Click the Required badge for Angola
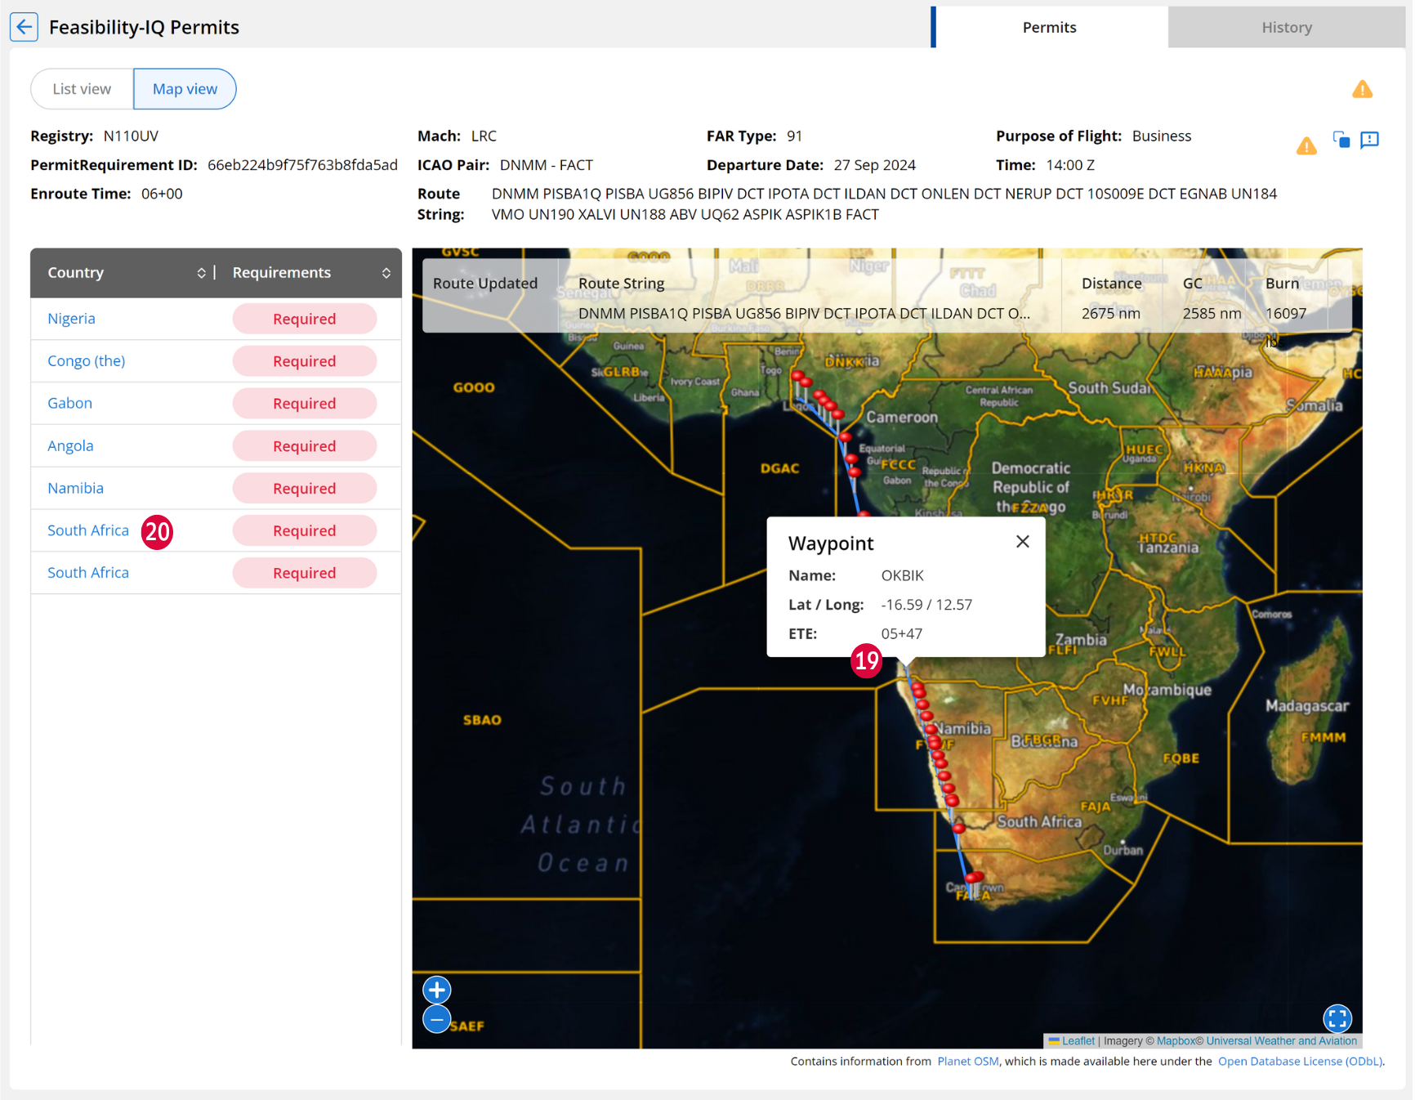The image size is (1415, 1100). pyautogui.click(x=305, y=446)
